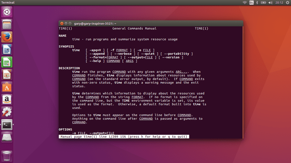Image resolution: width=291 pixels, height=163 pixels.
Task: Open LibreOffice Impress from the launcher
Action: coord(7,75)
